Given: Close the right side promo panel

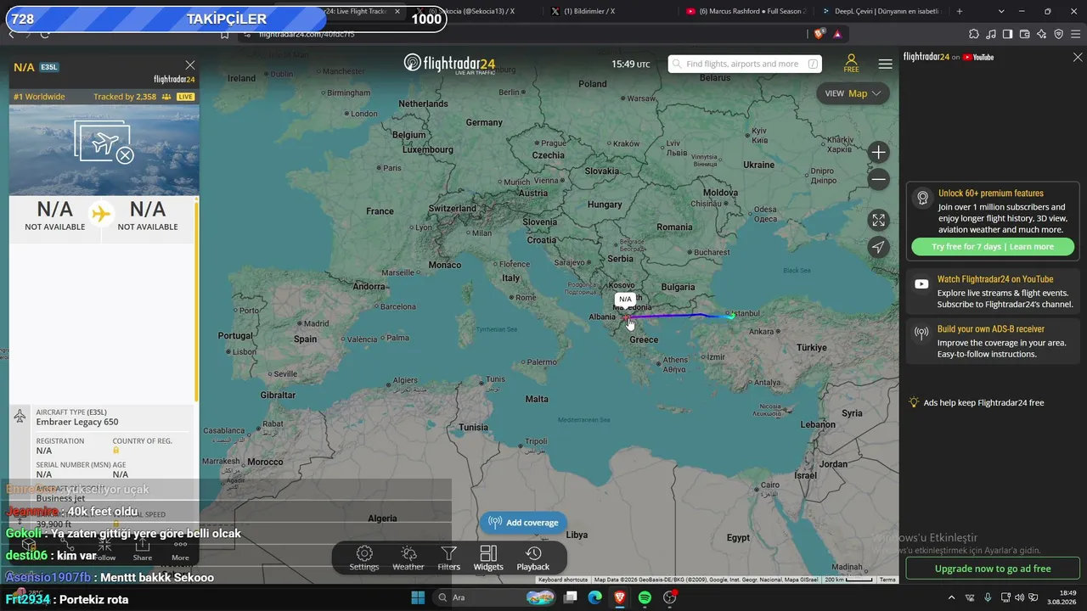Looking at the screenshot, I should [x=1078, y=58].
